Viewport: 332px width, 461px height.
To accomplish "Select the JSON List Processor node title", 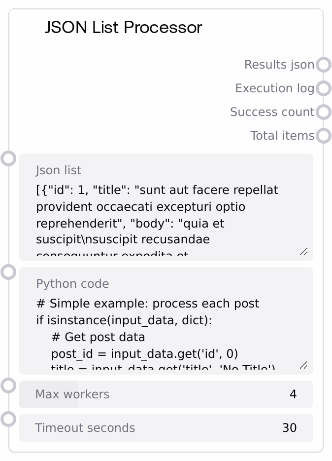I will 124,28.
